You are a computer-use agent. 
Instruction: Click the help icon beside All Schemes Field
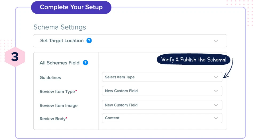pos(85,63)
